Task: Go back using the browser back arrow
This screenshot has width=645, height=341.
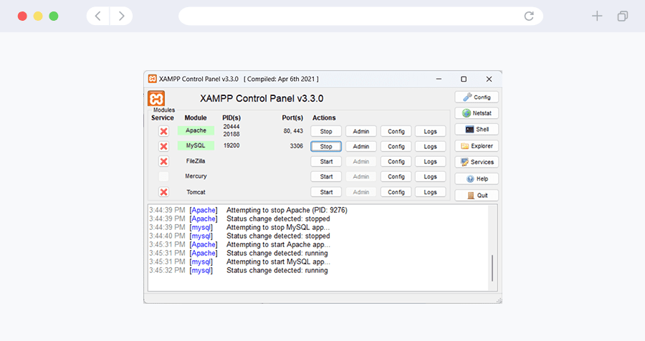Action: pyautogui.click(x=98, y=16)
